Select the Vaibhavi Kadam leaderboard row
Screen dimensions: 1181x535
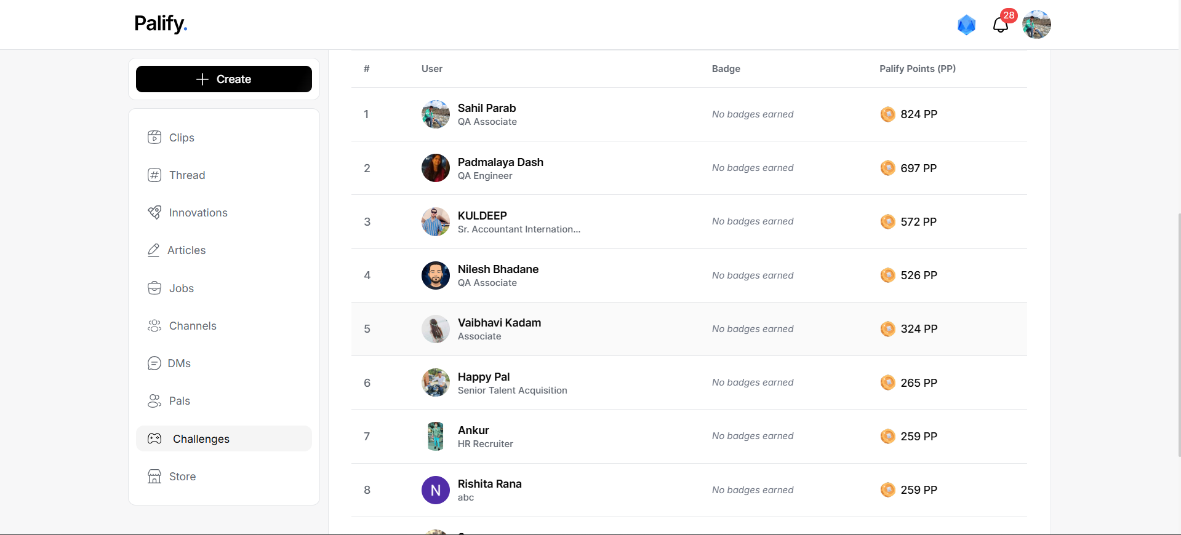click(x=689, y=329)
